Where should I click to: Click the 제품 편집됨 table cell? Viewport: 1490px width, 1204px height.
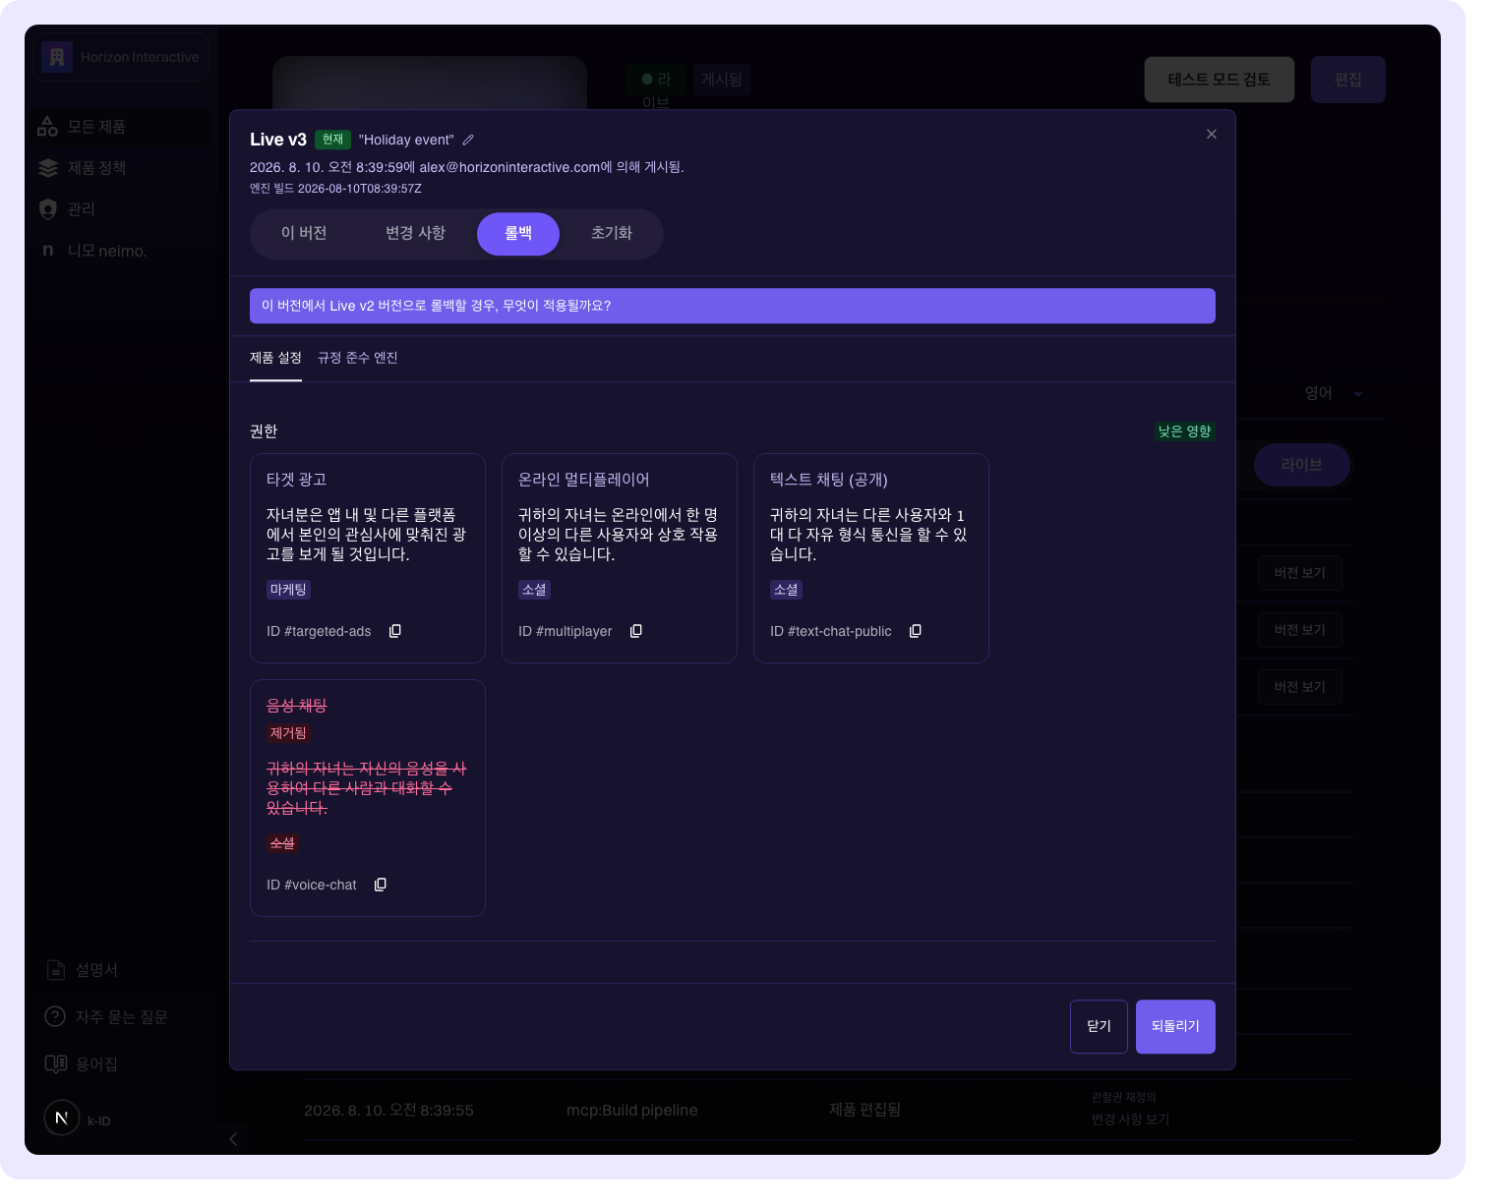864,1110
